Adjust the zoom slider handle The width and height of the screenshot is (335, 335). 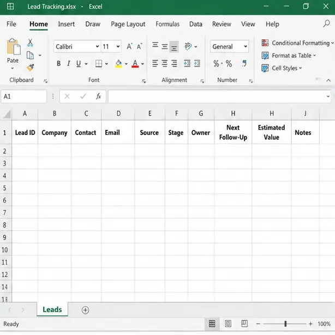click(x=285, y=324)
